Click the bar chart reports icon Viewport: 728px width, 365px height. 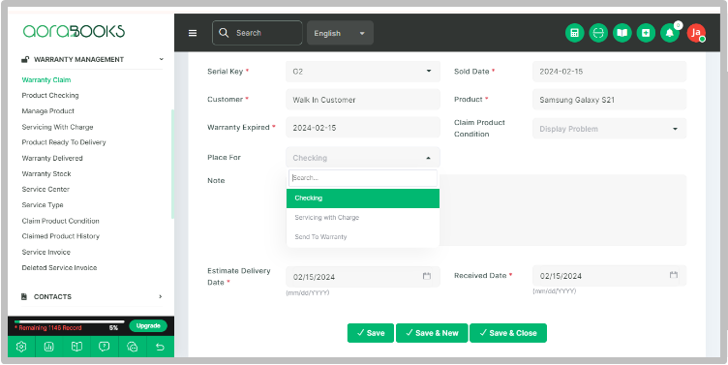[48, 347]
